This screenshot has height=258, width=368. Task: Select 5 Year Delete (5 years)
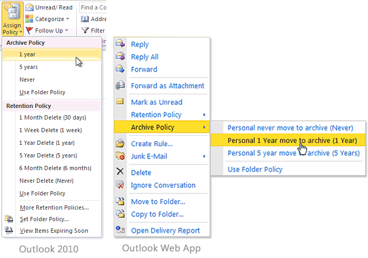52,155
